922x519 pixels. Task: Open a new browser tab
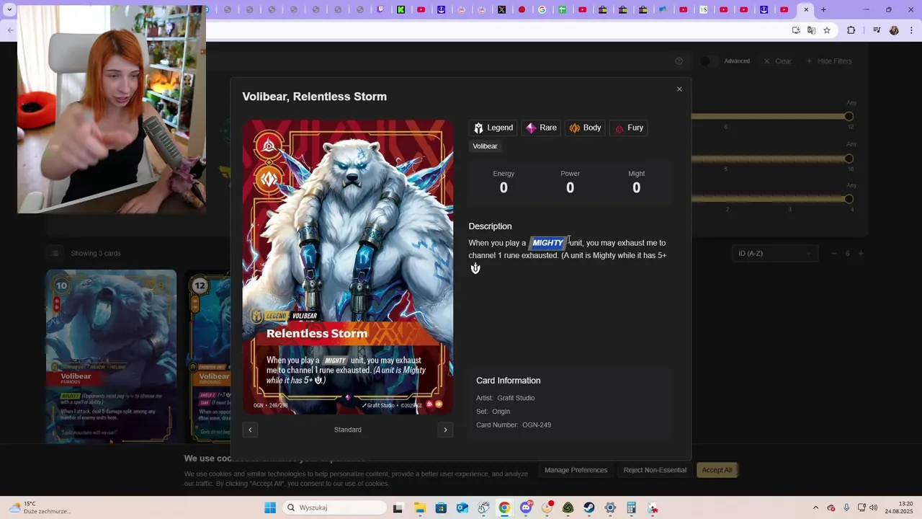[x=823, y=10]
